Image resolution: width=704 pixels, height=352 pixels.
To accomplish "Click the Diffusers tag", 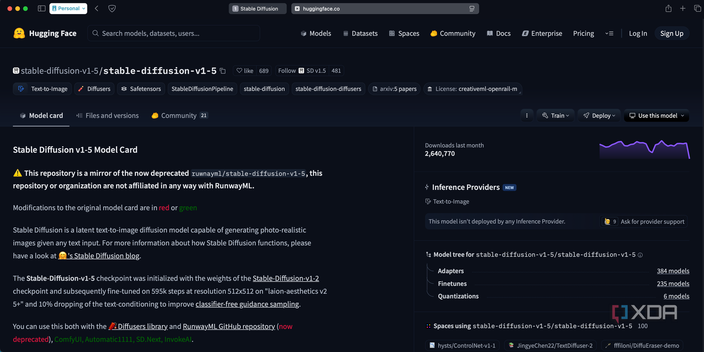I will tap(94, 89).
